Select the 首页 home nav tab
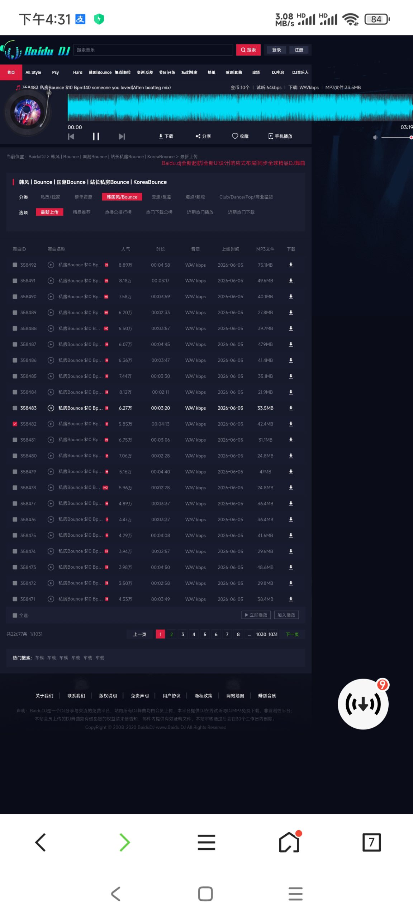This screenshot has width=413, height=919. tap(11, 73)
